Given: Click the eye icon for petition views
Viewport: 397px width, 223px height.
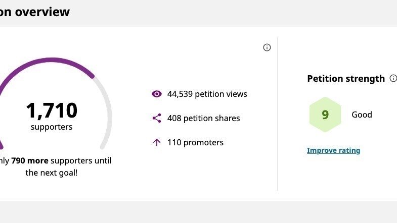Looking at the screenshot, I should 157,94.
